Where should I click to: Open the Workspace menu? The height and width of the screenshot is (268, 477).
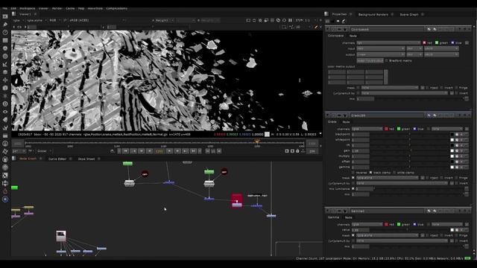[28, 8]
